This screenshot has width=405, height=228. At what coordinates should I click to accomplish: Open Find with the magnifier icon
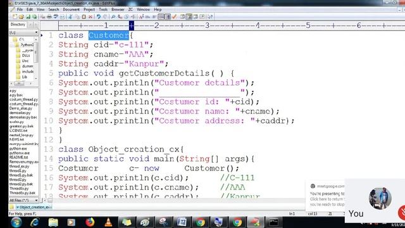[113, 17]
